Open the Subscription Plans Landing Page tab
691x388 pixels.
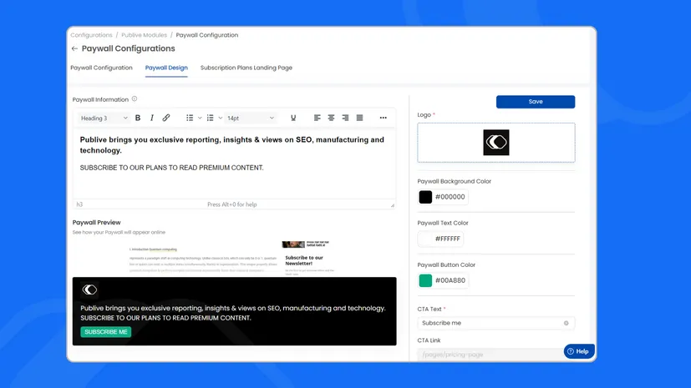pyautogui.click(x=246, y=68)
